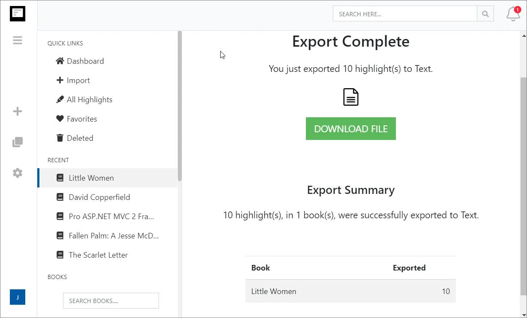Click the sidebar vertical scrollbar
Viewport: 527px width, 318px height.
click(180, 107)
